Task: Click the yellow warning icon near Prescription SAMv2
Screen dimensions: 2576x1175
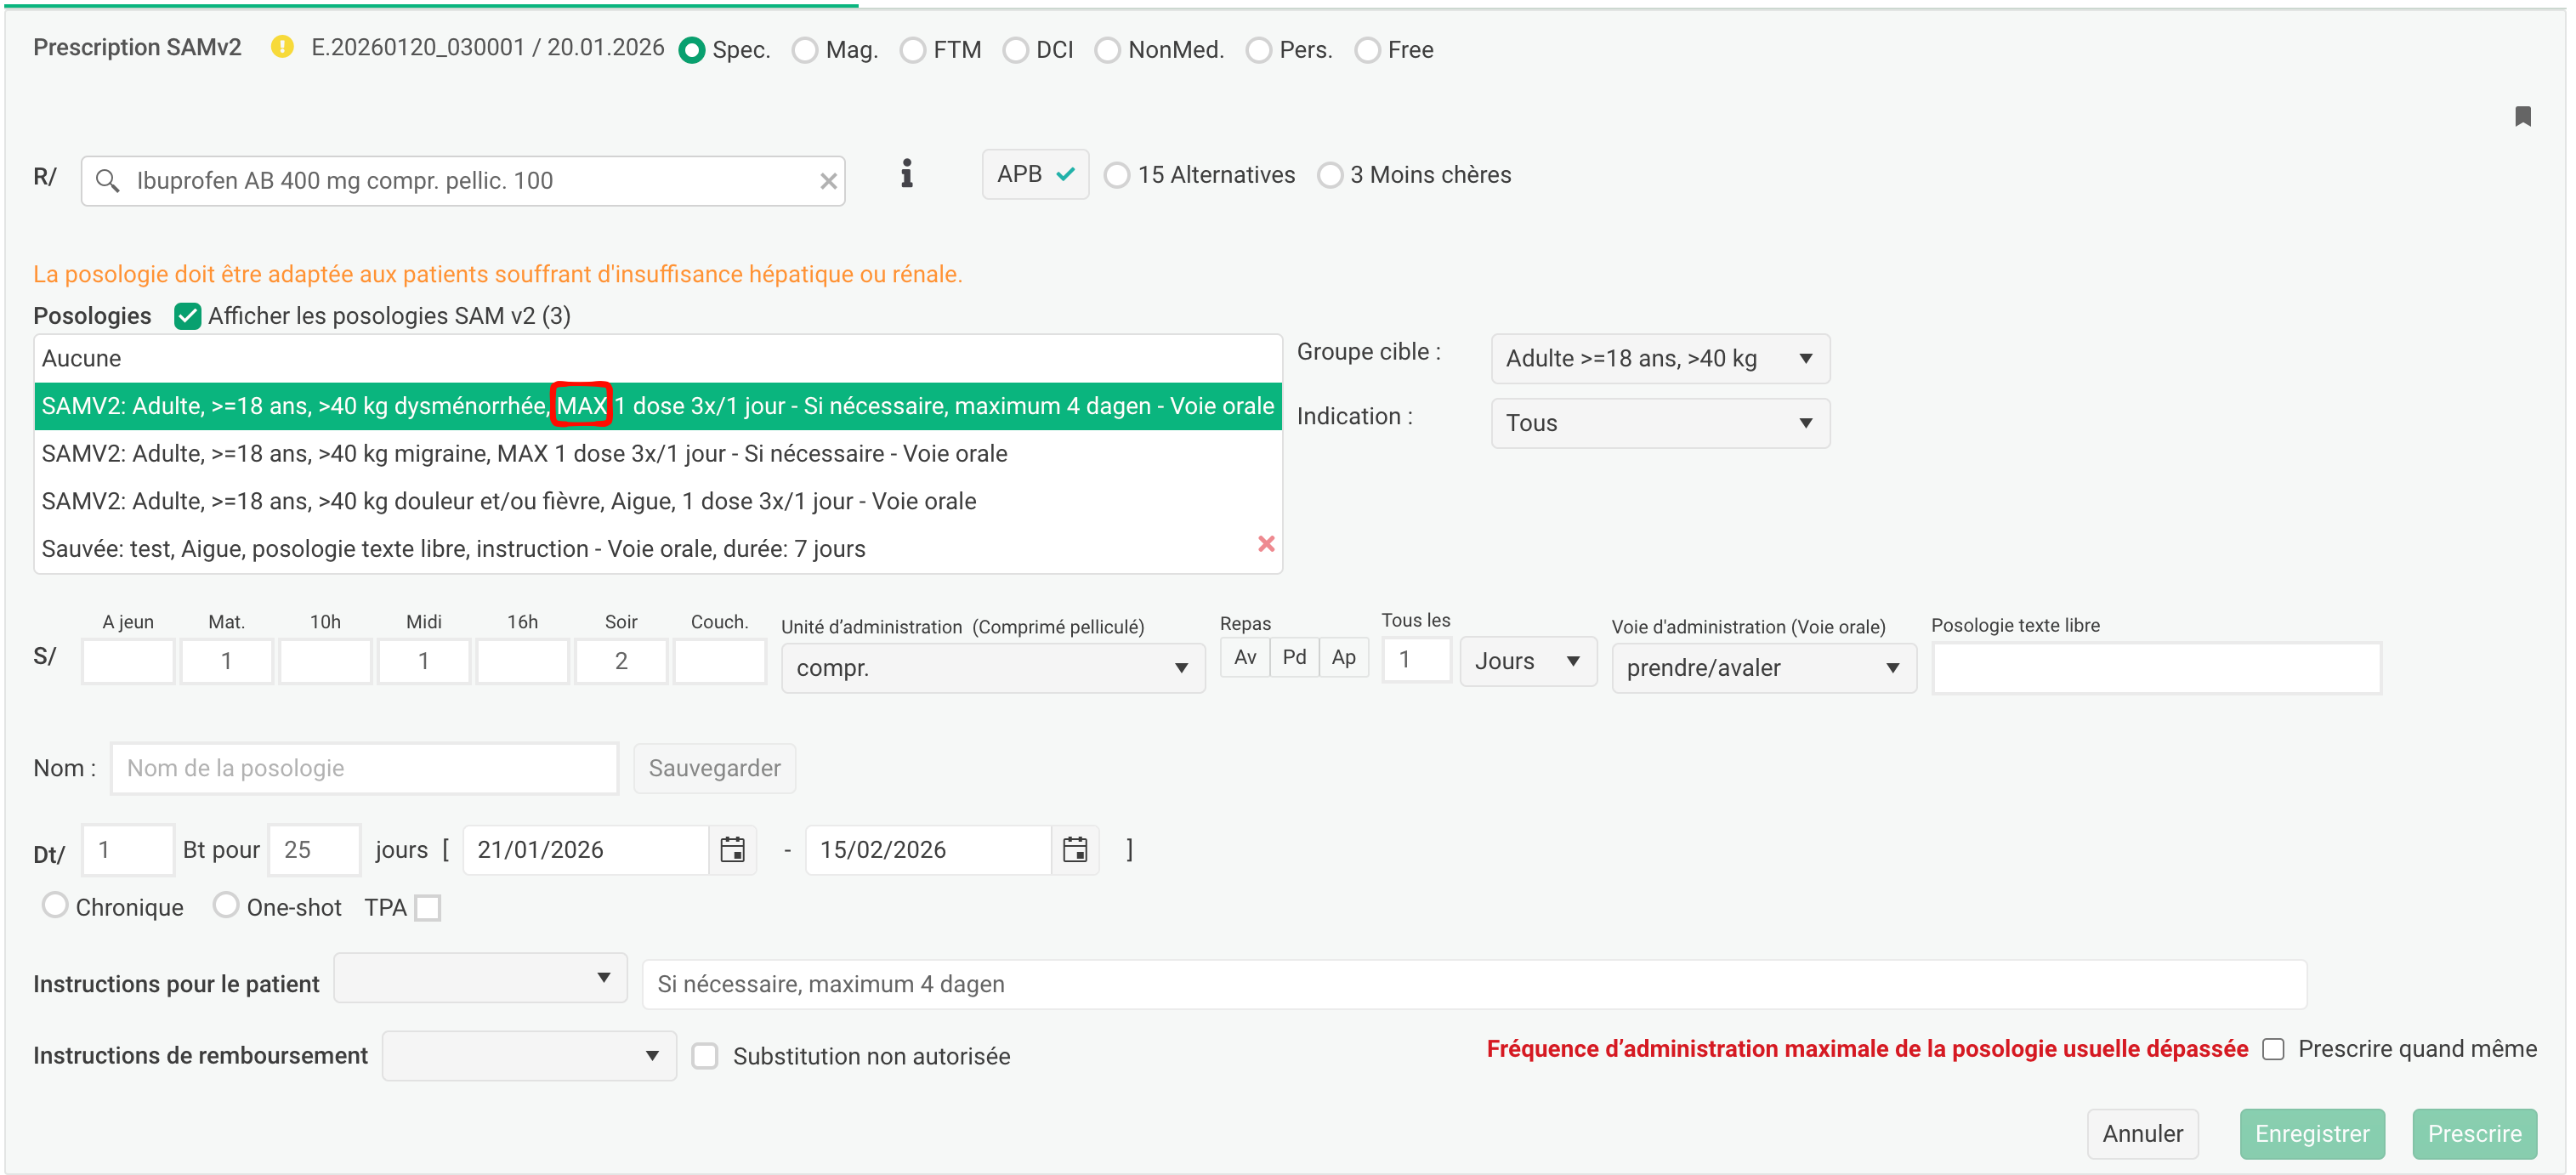Action: tap(282, 47)
